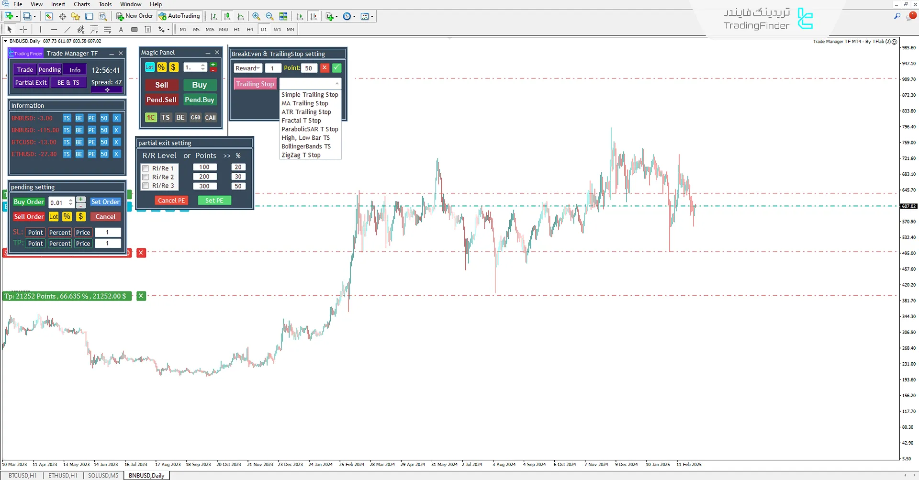Switch to the BTCUSD,H1 chart tab

coord(22,475)
